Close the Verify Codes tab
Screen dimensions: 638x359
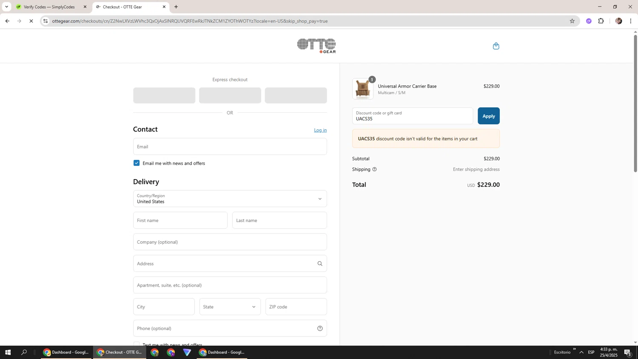pos(85,7)
